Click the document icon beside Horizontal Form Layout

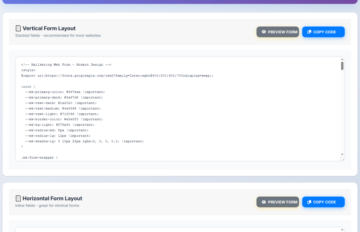point(18,199)
